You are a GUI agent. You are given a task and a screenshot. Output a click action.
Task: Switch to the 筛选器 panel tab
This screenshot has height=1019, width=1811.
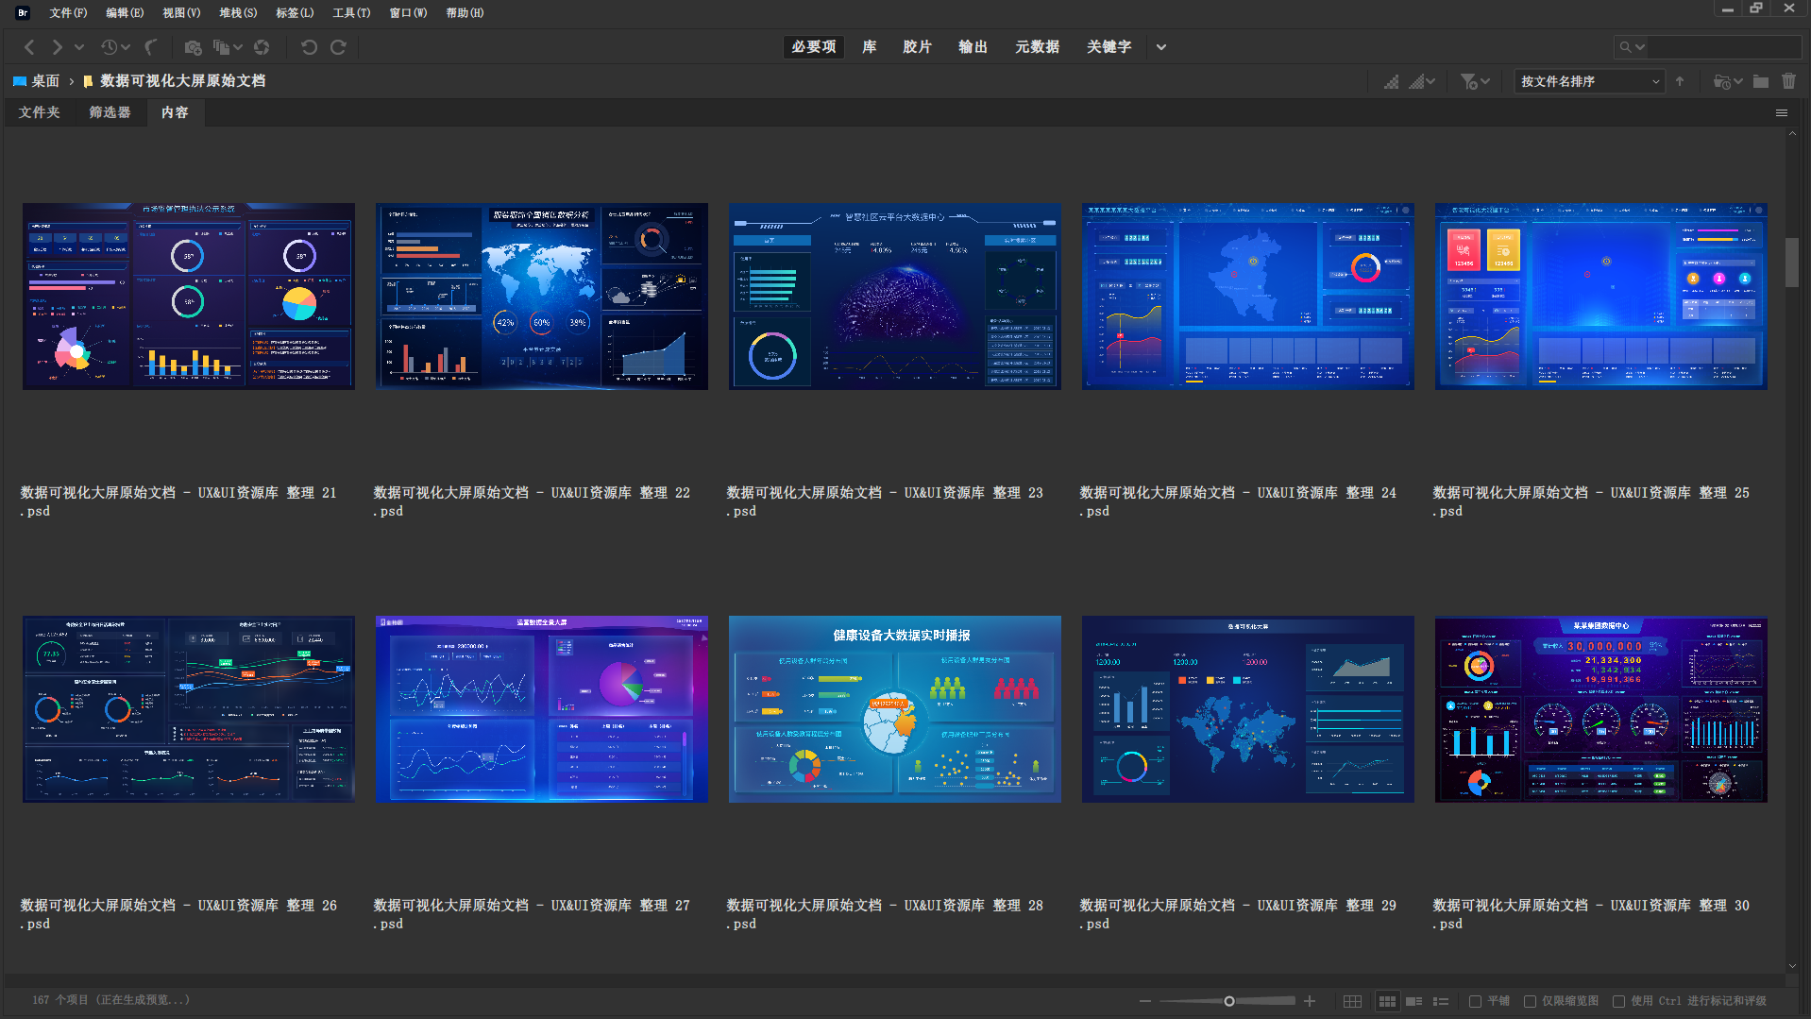click(x=110, y=112)
